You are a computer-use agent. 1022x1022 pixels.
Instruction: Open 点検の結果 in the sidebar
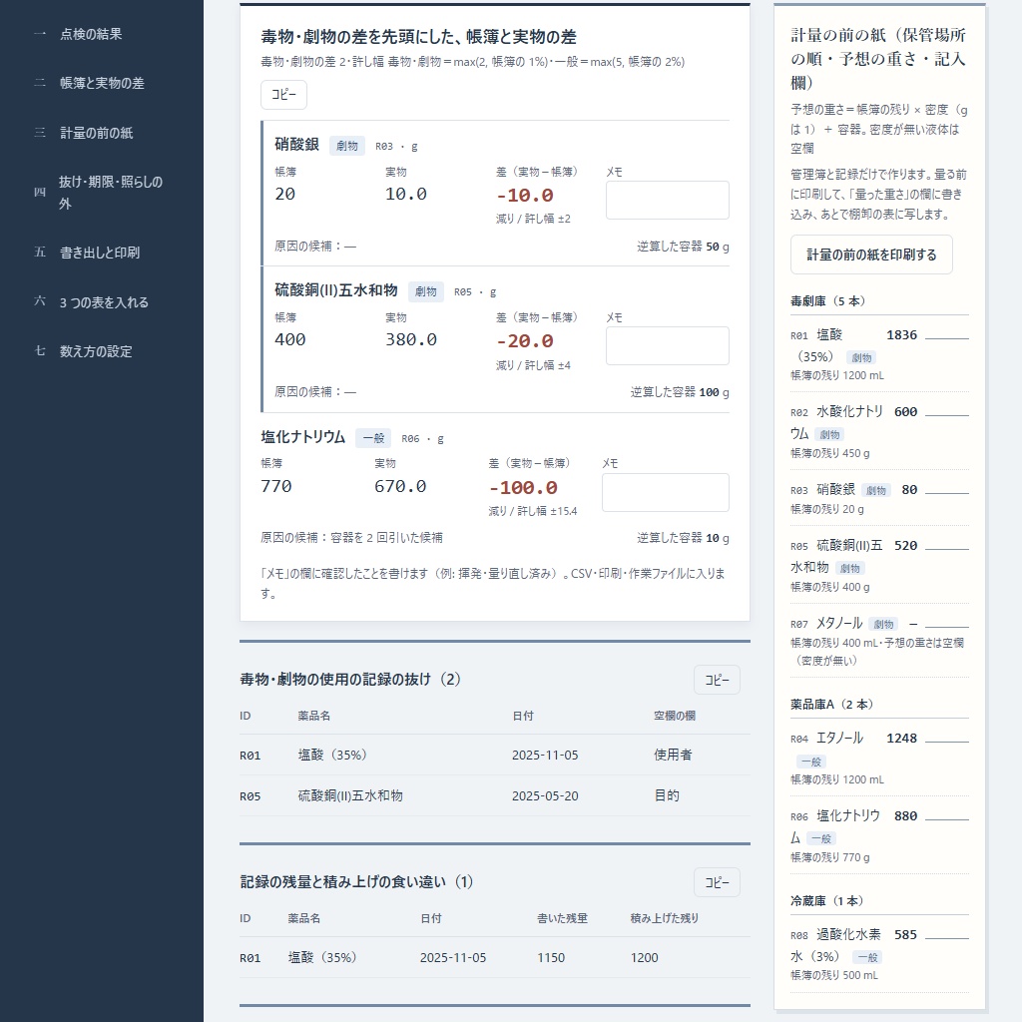coord(91,34)
